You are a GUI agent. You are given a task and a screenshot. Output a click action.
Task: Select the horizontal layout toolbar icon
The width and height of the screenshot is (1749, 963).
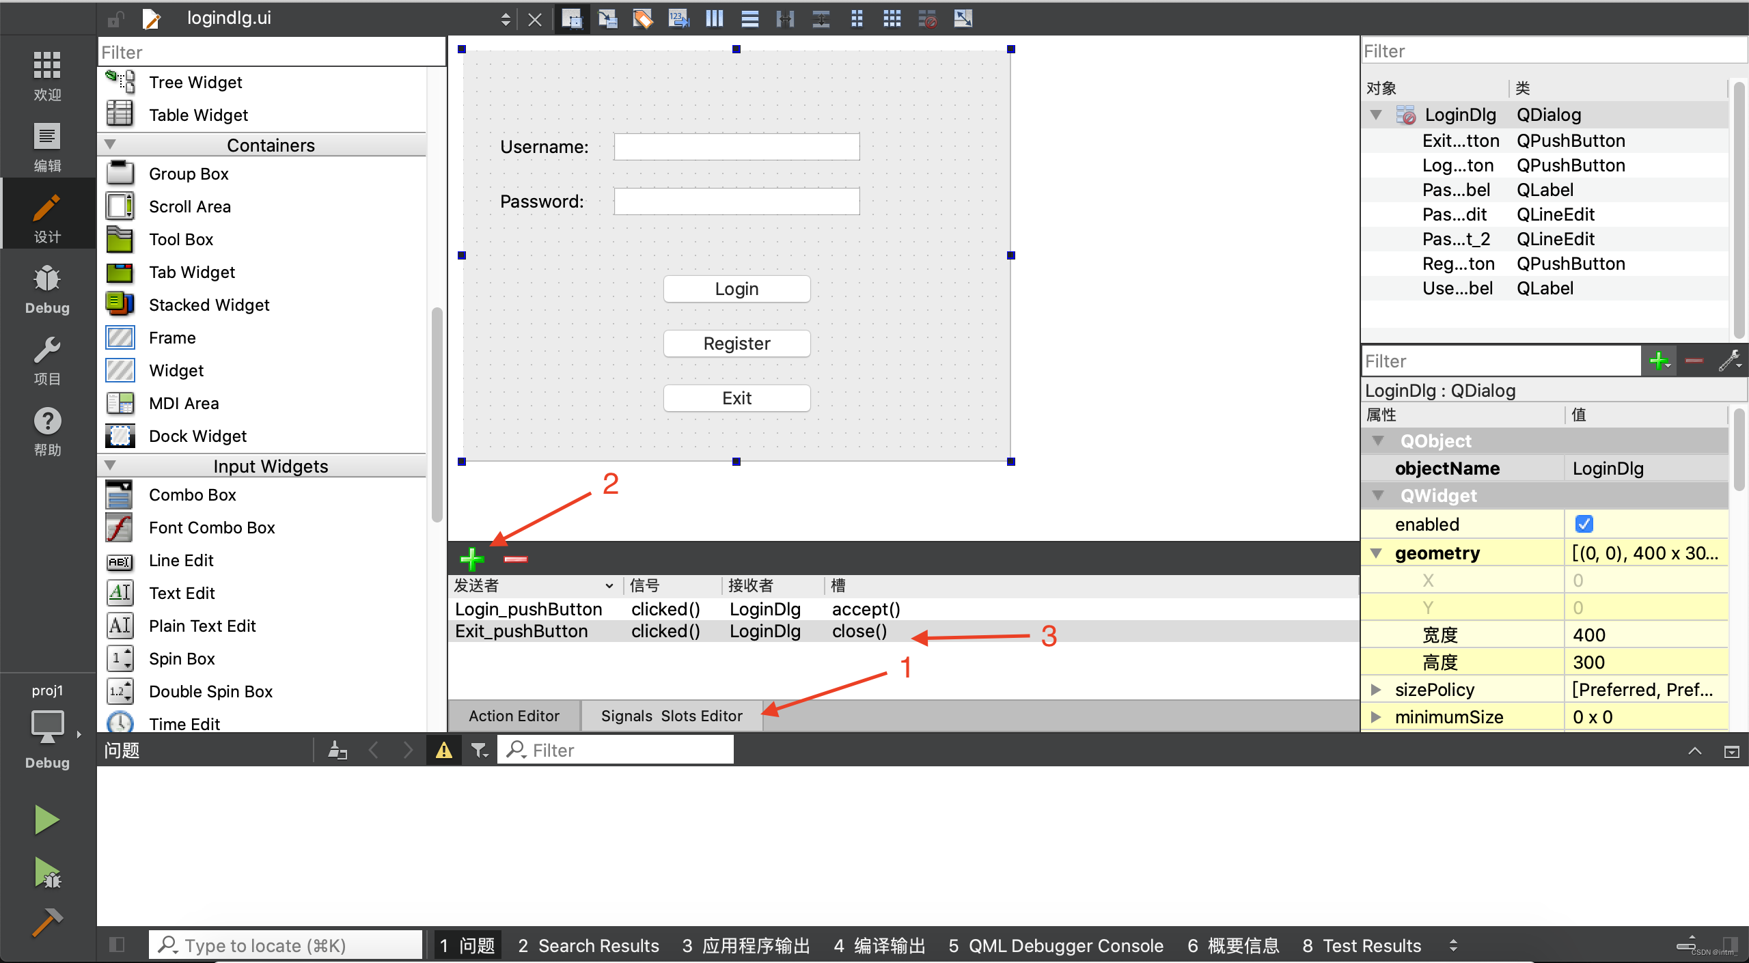[715, 18]
